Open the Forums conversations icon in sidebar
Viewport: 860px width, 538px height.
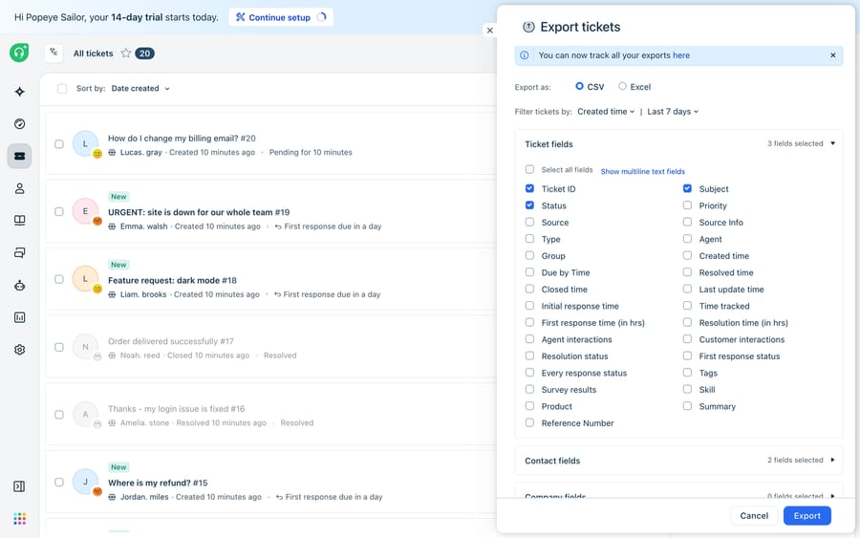[20, 253]
